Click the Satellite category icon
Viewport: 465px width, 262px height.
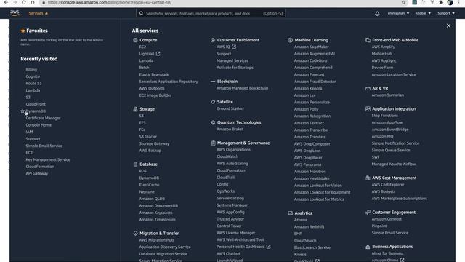pyautogui.click(x=213, y=102)
